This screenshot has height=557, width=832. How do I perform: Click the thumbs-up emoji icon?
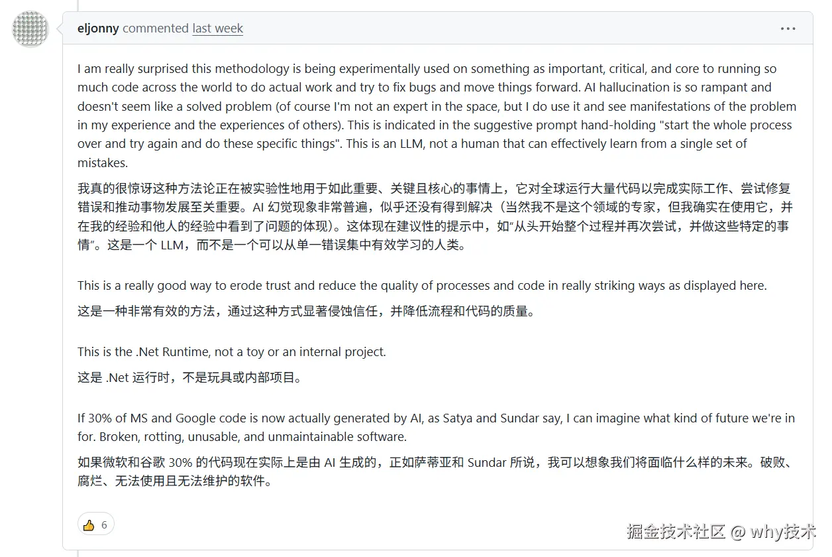[89, 525]
